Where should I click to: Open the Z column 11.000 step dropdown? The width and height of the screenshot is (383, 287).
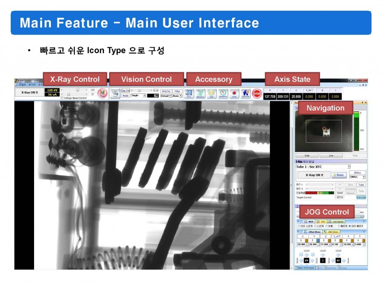pos(326,244)
